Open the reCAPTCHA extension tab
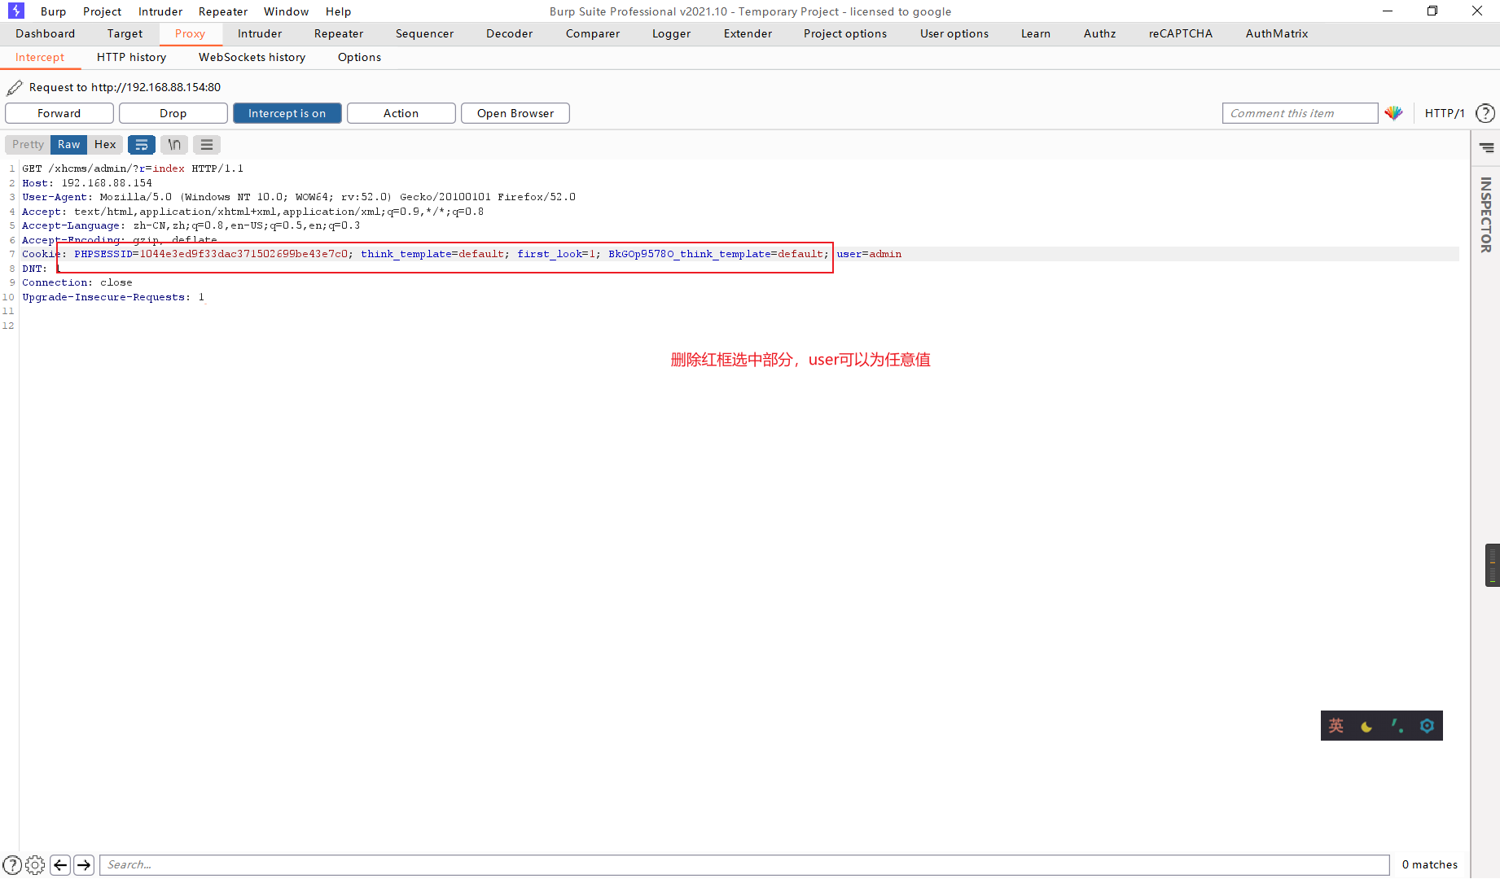 coord(1181,33)
